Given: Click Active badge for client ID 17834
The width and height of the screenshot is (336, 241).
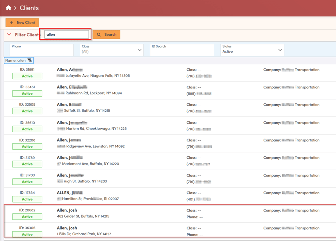Looking at the screenshot, I should click(x=27, y=199).
